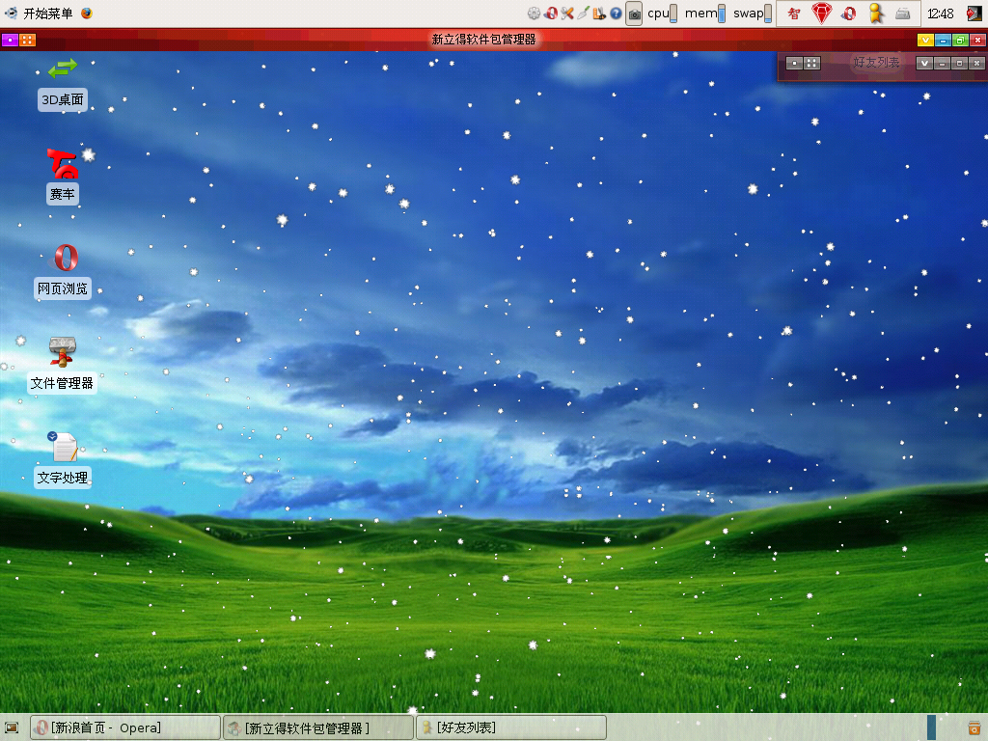Screen dimensions: 988x741
Task: Open the crossed tools icon in top panel
Action: pyautogui.click(x=567, y=14)
